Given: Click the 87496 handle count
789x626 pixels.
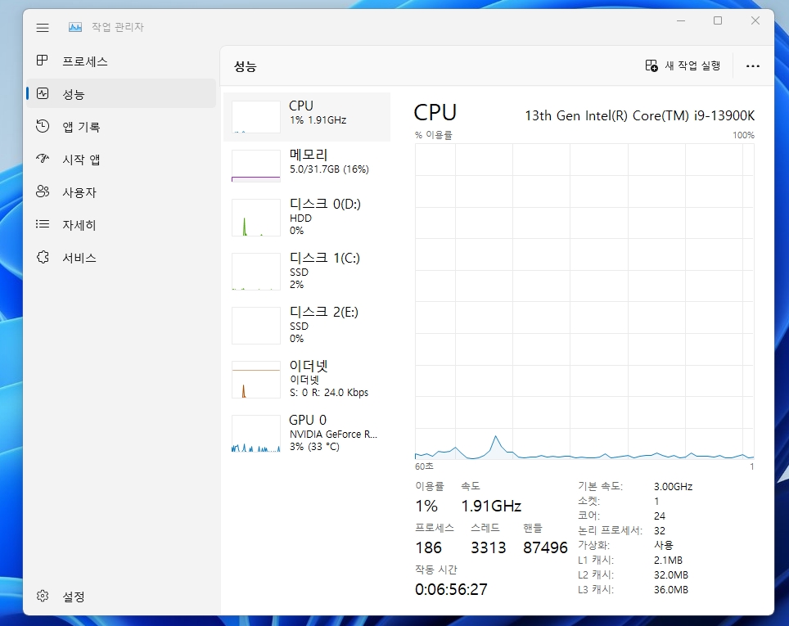Looking at the screenshot, I should click(x=545, y=547).
